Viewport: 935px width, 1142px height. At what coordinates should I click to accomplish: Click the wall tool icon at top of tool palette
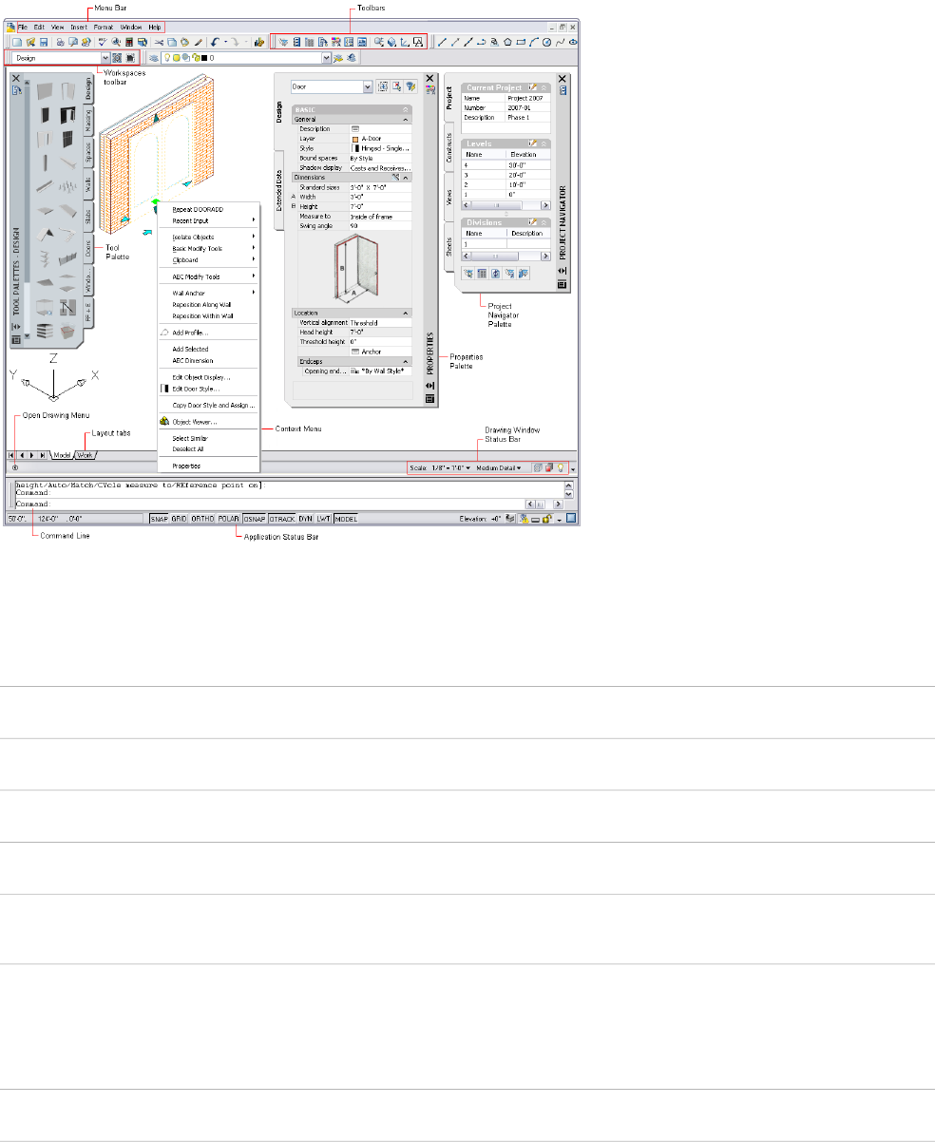(45, 91)
